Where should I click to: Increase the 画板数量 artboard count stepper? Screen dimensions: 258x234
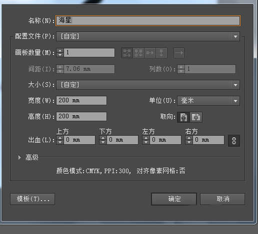pos(60,50)
